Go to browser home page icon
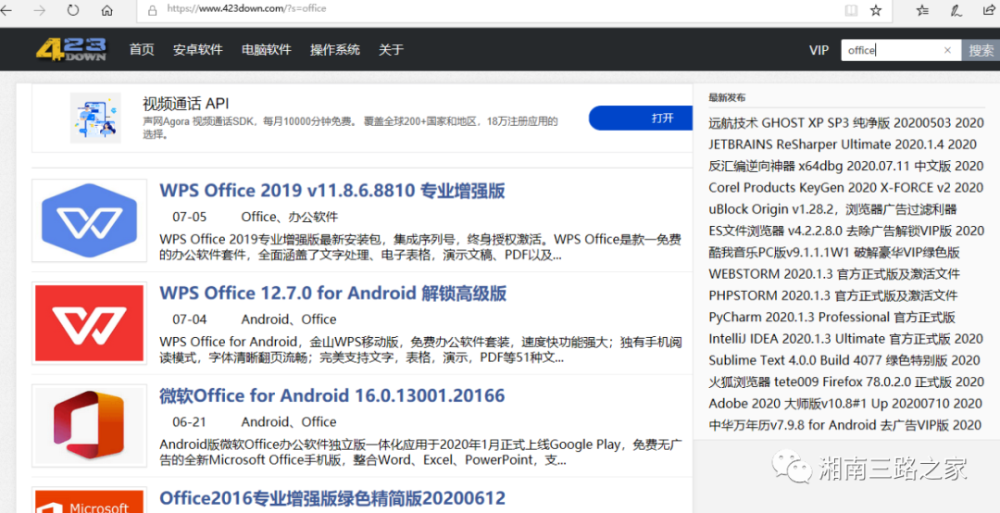This screenshot has height=513, width=1000. [107, 10]
